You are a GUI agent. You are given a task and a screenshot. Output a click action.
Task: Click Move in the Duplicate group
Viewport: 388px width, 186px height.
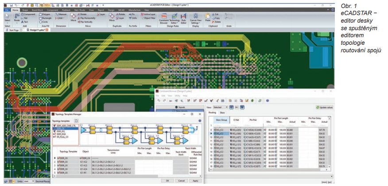[x=112, y=17]
